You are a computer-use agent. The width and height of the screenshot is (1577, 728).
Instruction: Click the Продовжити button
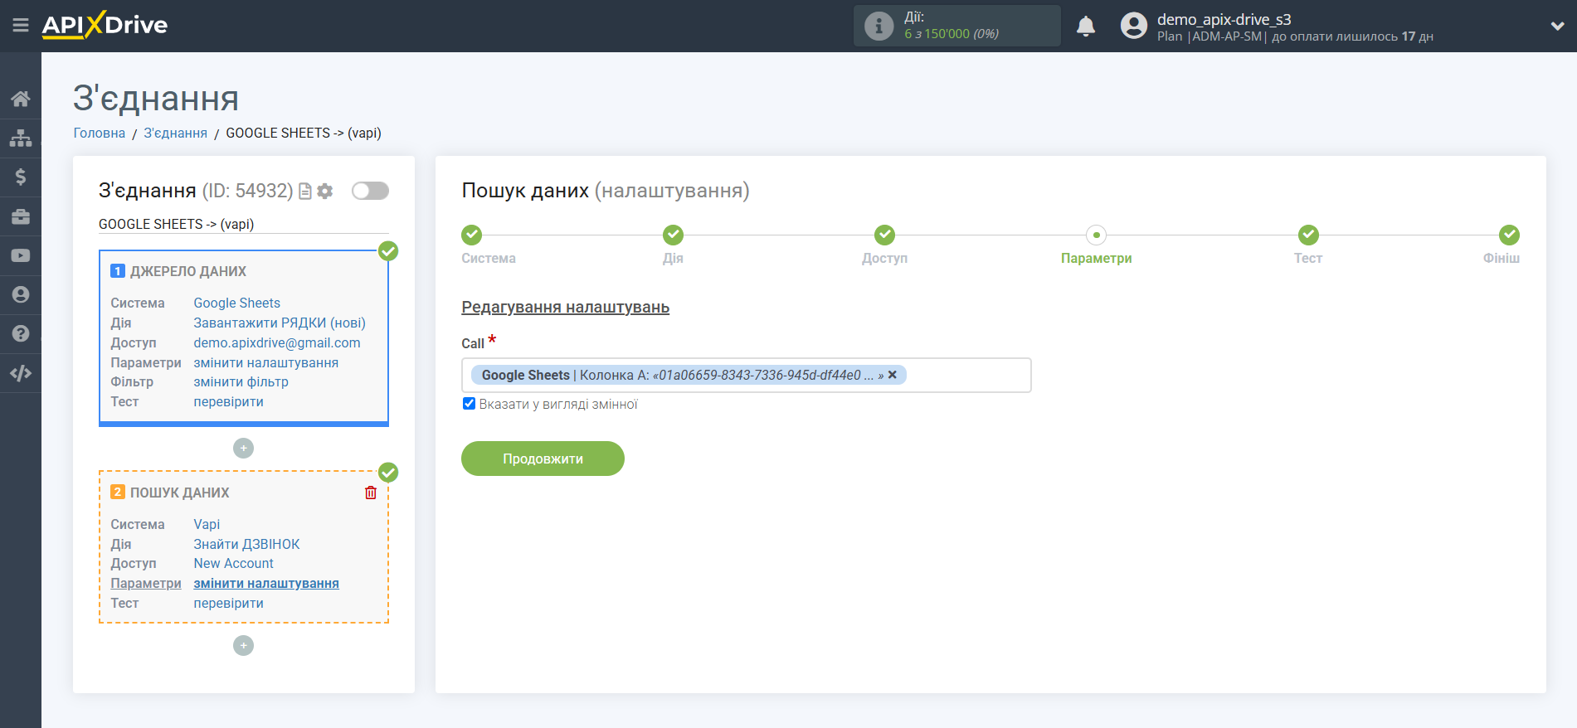pos(543,459)
